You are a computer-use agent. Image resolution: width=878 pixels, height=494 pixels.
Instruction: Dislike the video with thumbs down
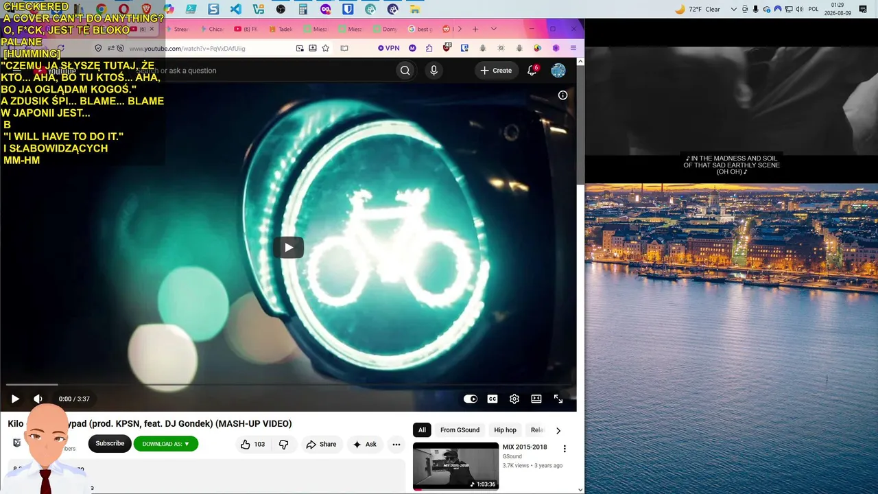click(x=284, y=445)
